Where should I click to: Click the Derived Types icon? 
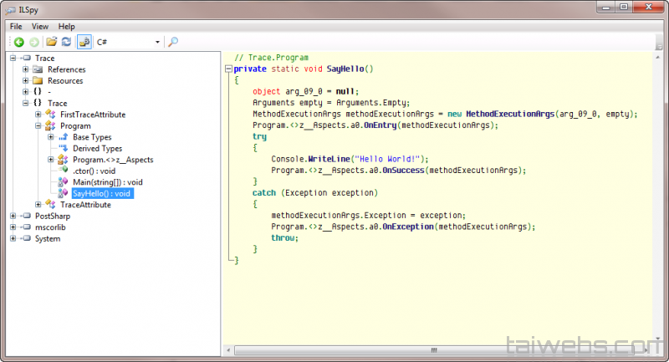click(63, 149)
